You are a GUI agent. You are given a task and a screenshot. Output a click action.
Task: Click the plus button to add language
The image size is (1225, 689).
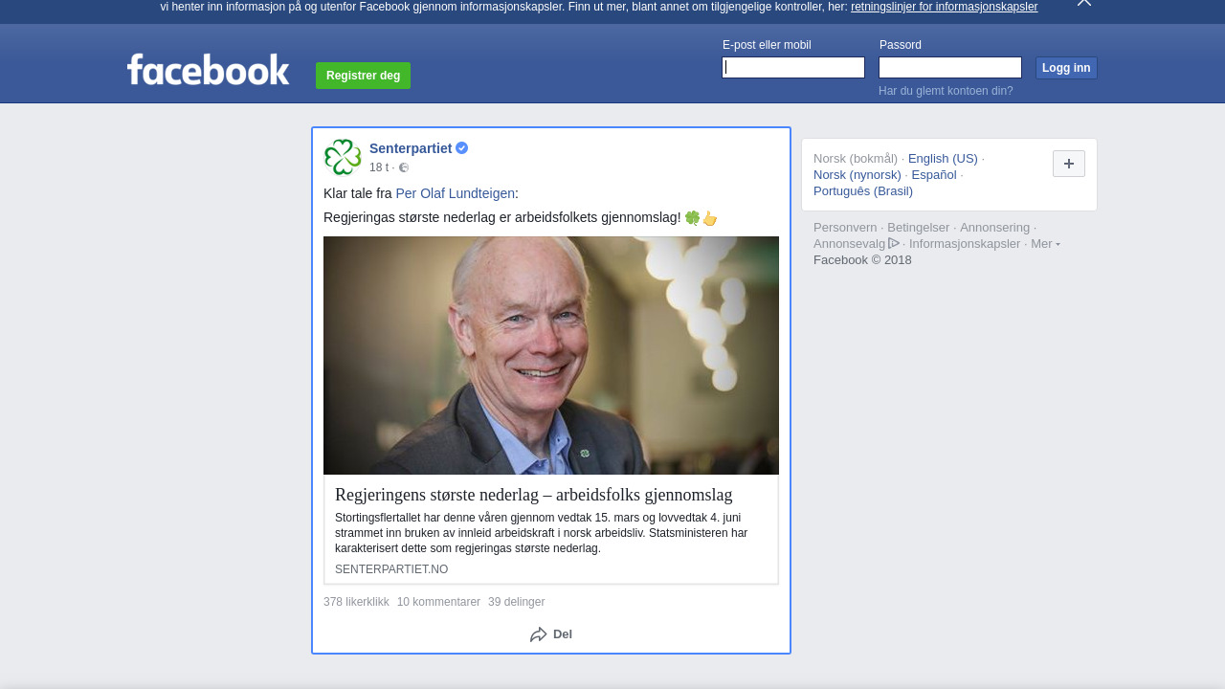point(1069,164)
